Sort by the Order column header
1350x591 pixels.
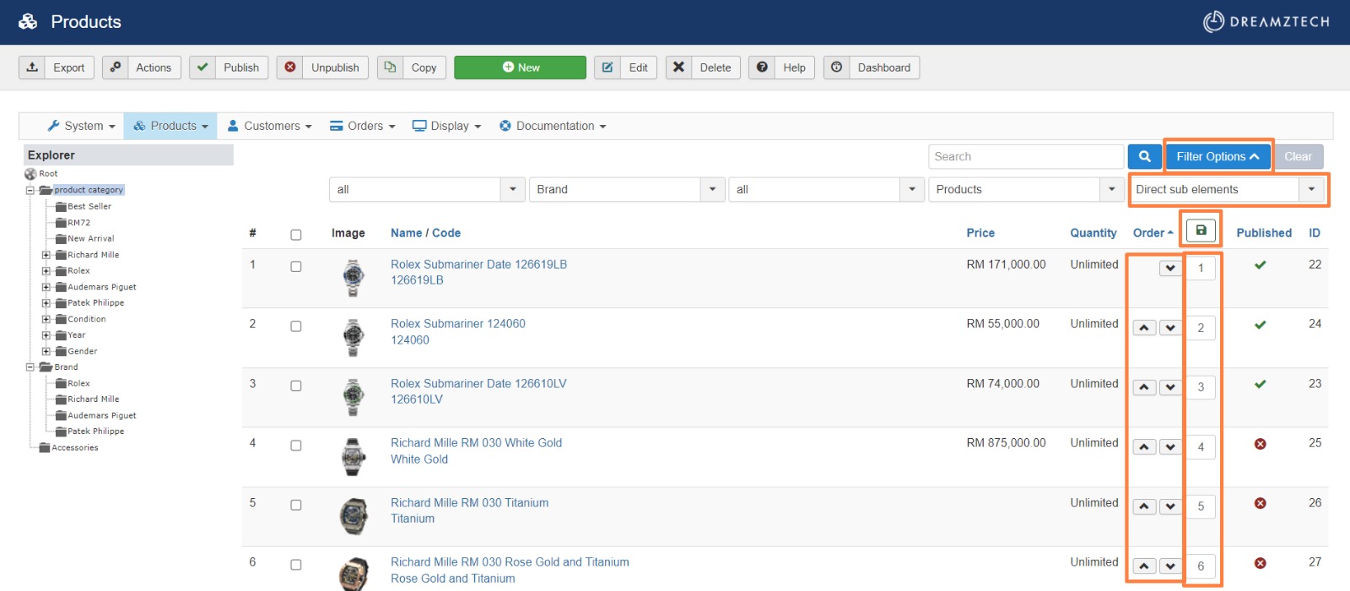[x=1153, y=233]
